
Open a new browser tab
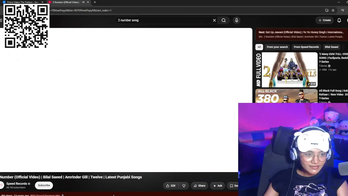pyautogui.click(x=95, y=2)
